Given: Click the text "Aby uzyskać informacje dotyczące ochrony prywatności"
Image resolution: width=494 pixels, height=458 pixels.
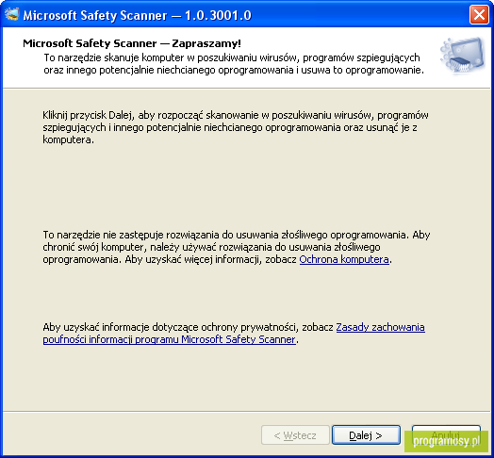Looking at the screenshot, I should tap(170, 327).
